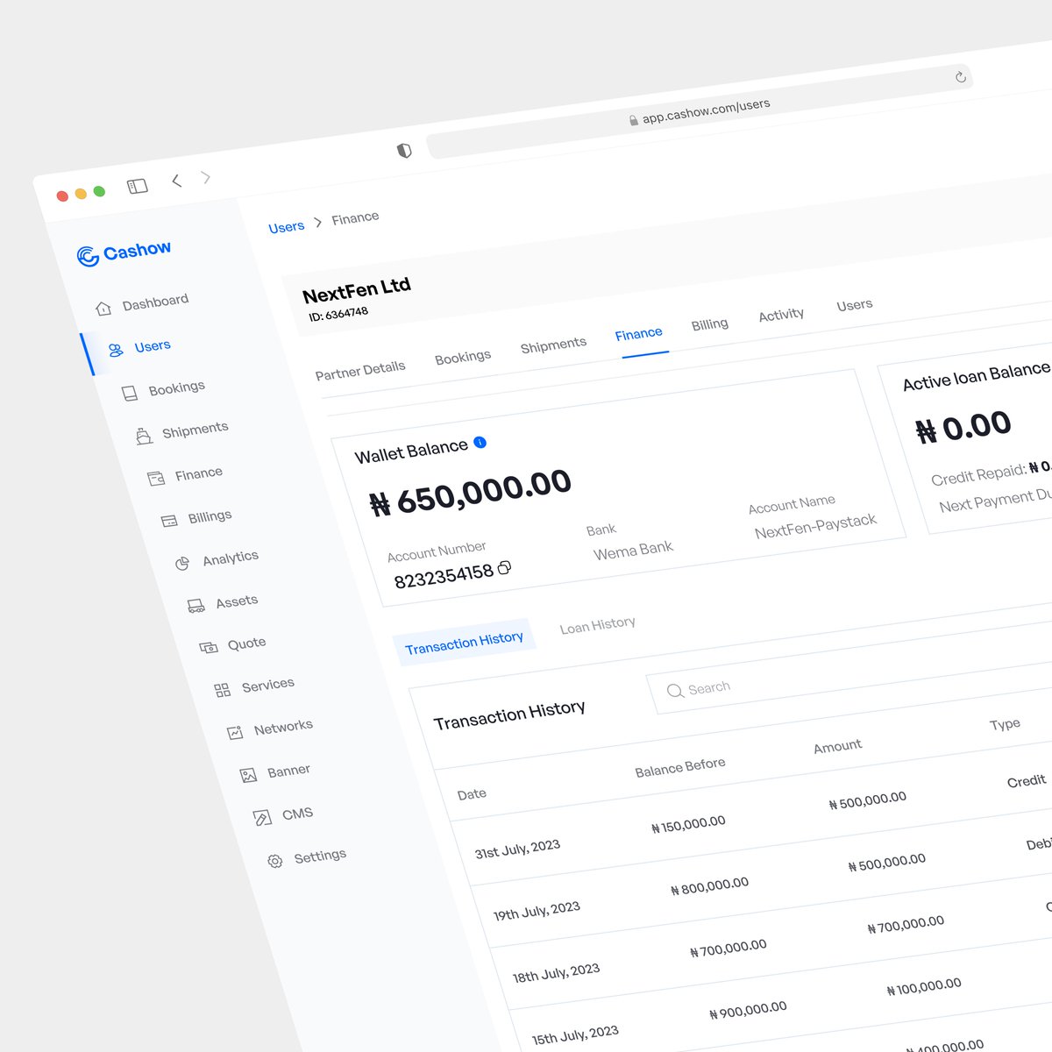Click the Wallet Balance info icon
Image resolution: width=1052 pixels, height=1052 pixels.
pos(480,442)
